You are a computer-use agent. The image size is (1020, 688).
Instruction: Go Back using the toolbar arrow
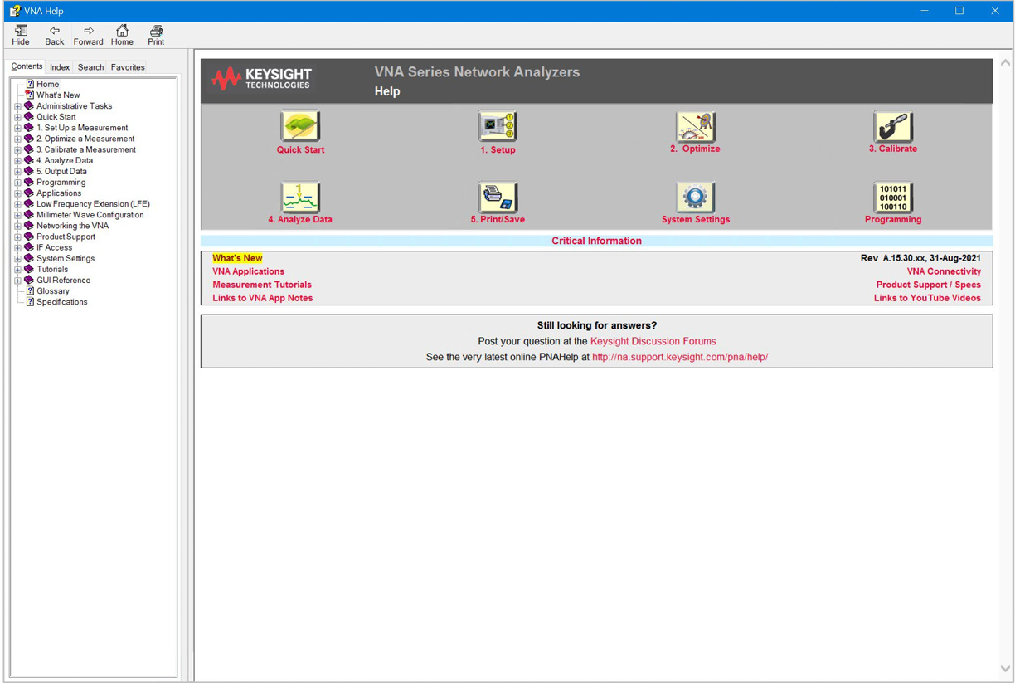coord(55,35)
